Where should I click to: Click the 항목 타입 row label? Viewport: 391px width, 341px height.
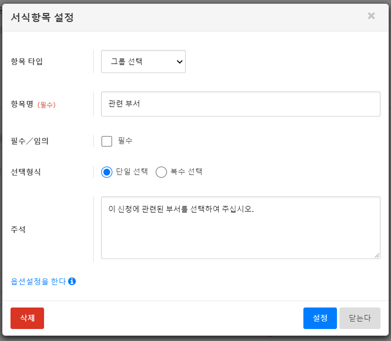[x=27, y=61]
